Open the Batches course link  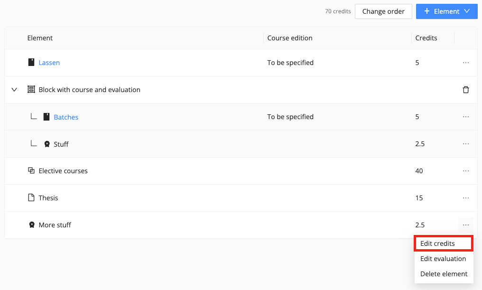[x=66, y=117]
